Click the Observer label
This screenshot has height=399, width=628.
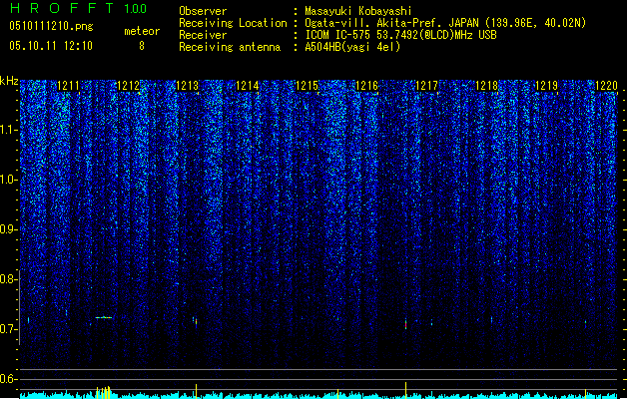[x=203, y=11]
